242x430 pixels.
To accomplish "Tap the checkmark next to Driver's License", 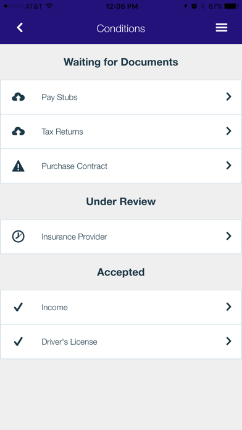I will point(18,342).
